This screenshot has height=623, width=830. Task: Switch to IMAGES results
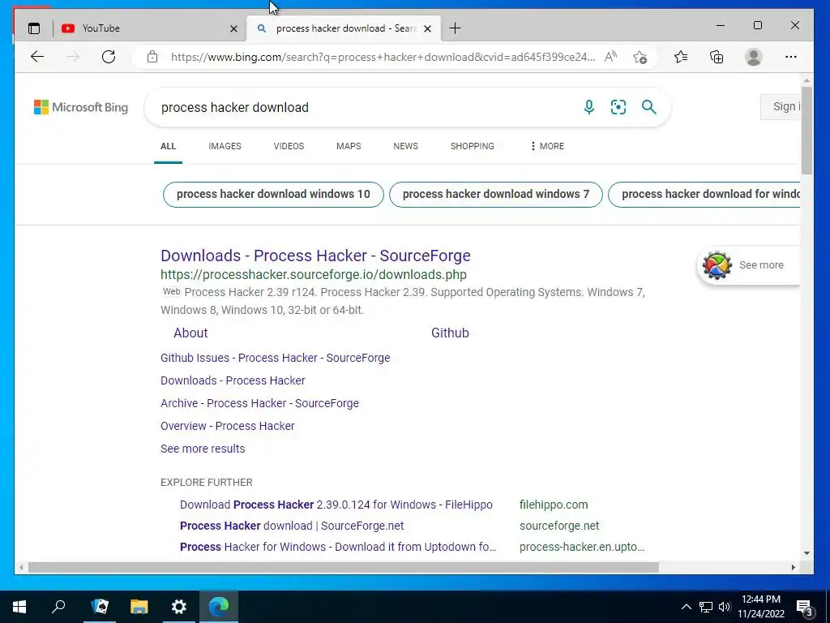pyautogui.click(x=225, y=146)
